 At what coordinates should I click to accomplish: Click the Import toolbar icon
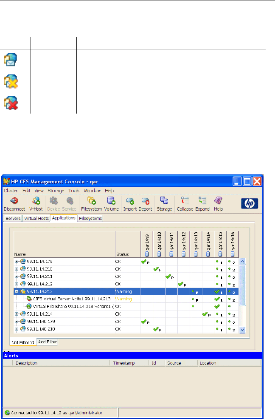pos(130,201)
